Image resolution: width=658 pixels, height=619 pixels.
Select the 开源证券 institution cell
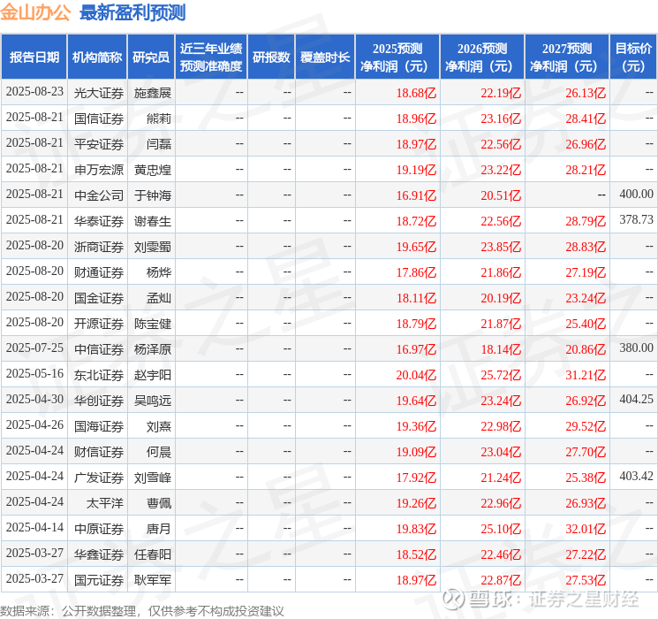[99, 324]
